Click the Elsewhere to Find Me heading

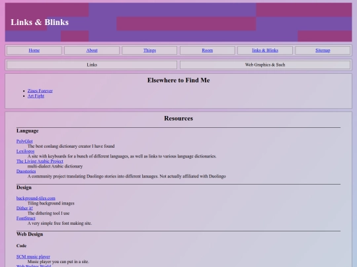tap(178, 80)
